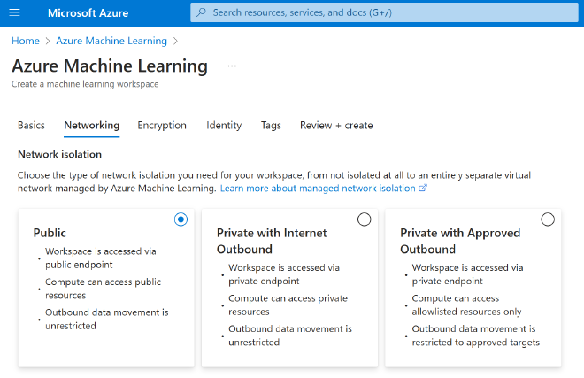The image size is (584, 378).
Task: Click the Azure Machine Learning page title
Action: pyautogui.click(x=110, y=66)
